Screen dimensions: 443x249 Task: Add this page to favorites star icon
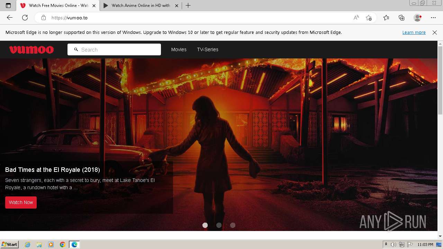point(369,18)
